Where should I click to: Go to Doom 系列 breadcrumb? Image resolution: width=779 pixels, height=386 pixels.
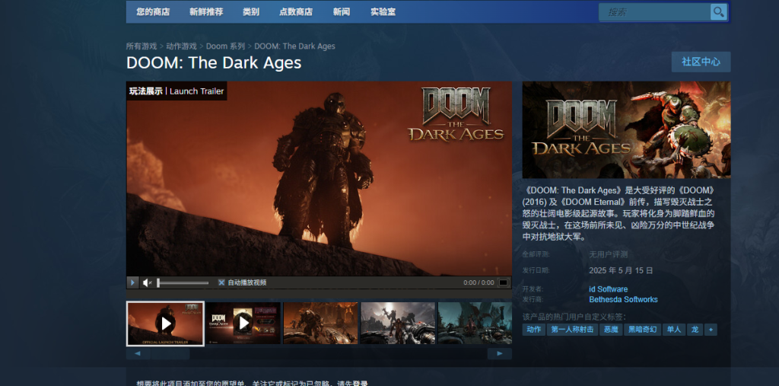(225, 46)
